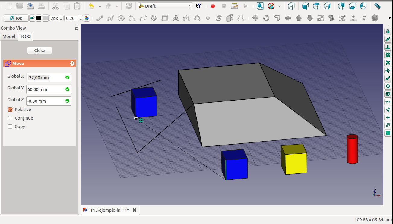Choose the Draft Polygon tool
The height and width of the screenshot is (224, 393).
(154, 18)
